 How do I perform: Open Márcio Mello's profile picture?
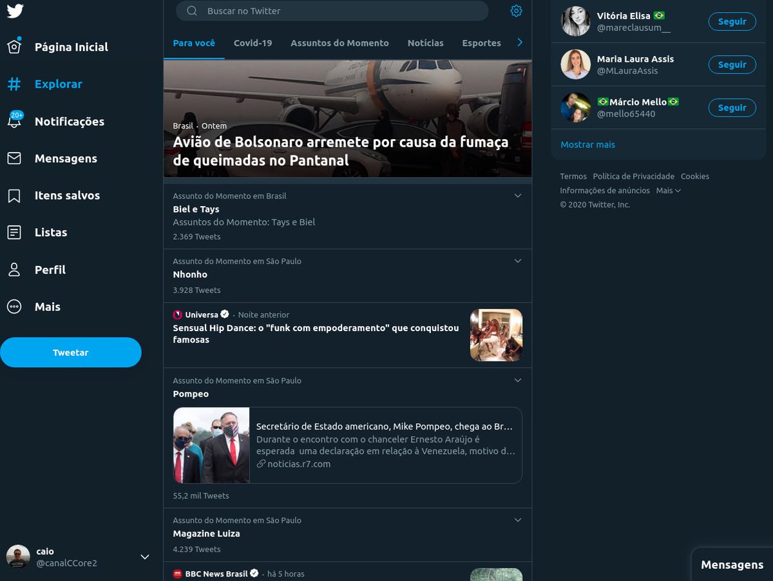[x=575, y=107]
